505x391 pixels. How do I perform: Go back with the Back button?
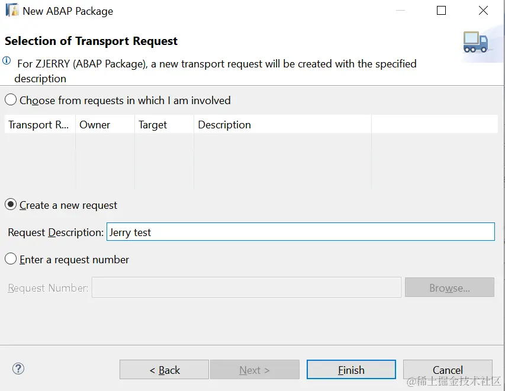164,370
